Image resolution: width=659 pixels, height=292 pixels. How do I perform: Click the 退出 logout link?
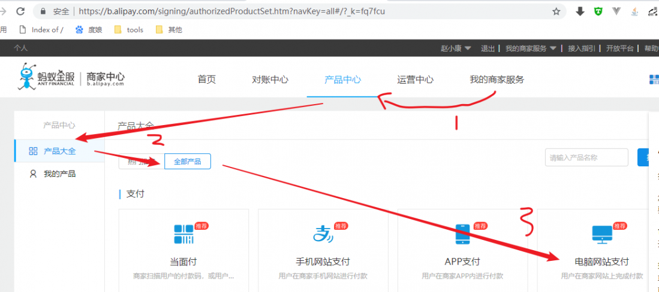[488, 48]
